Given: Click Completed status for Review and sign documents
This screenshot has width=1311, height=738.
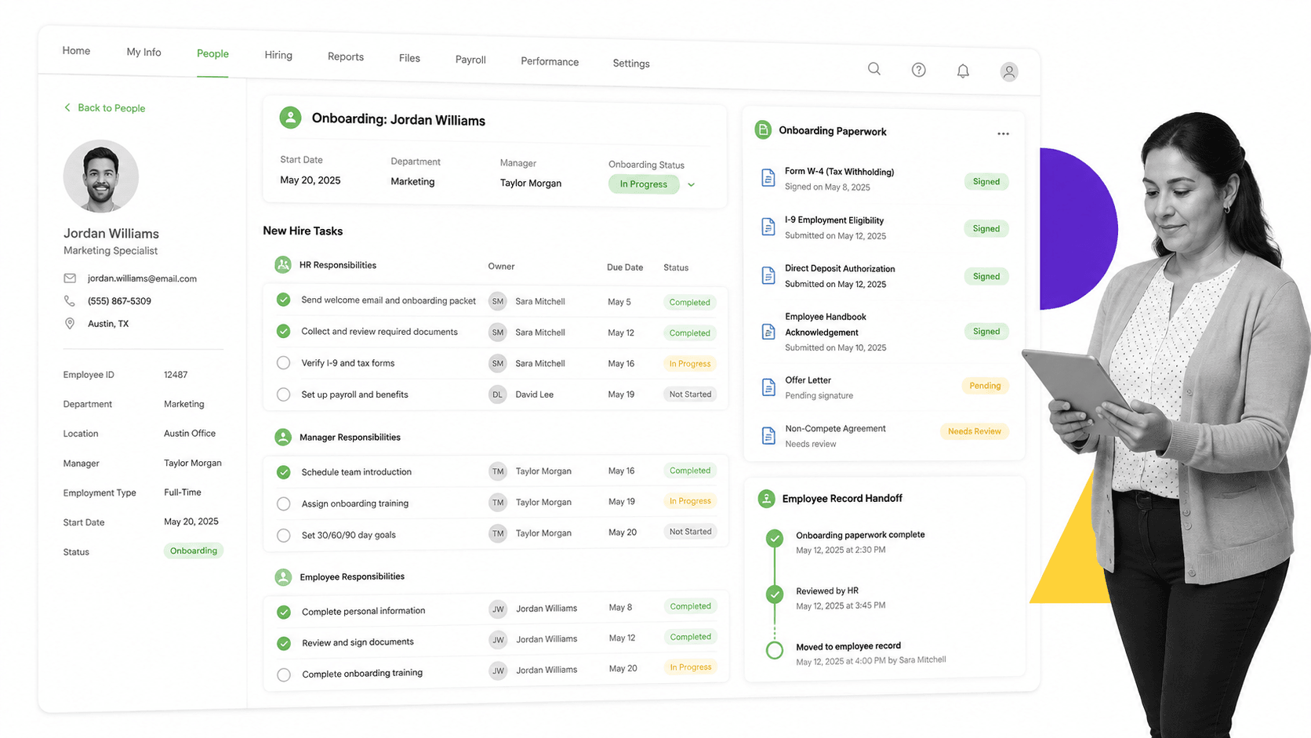Looking at the screenshot, I should pos(690,637).
